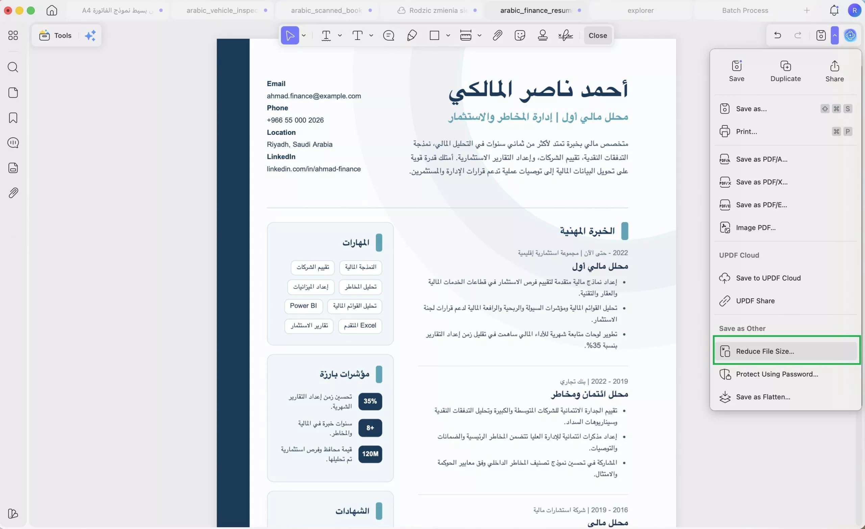
Task: Select the pencil drawing tool
Action: [x=412, y=35]
